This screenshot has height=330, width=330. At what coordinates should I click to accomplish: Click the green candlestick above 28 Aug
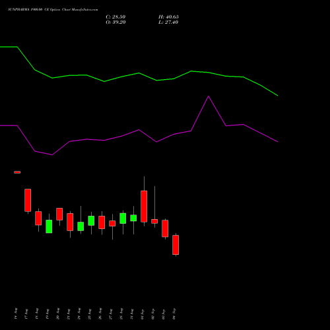(x=123, y=218)
